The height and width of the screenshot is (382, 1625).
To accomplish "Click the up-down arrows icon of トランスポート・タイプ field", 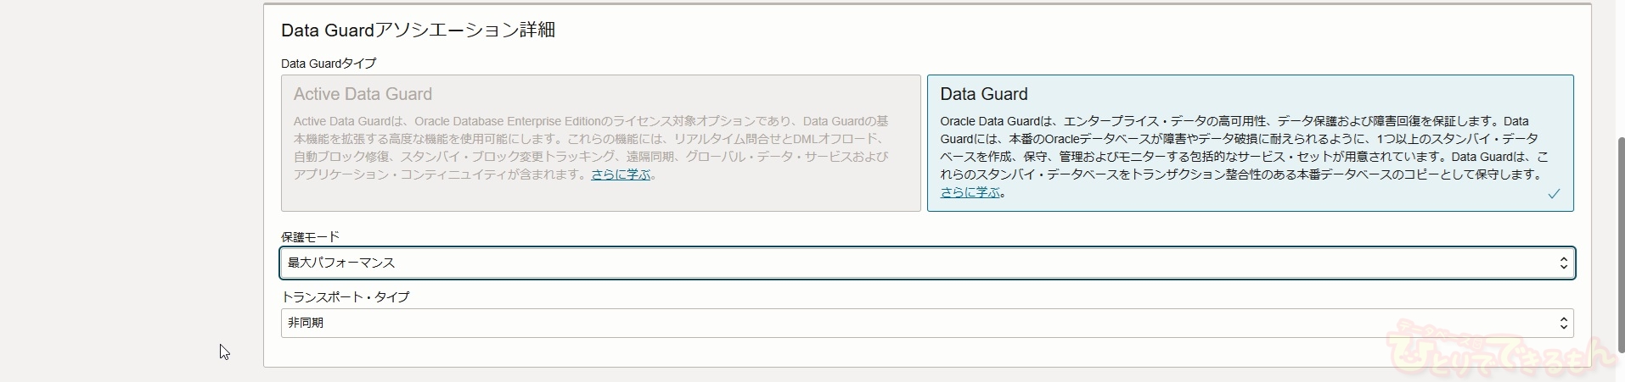I will click(x=1563, y=324).
